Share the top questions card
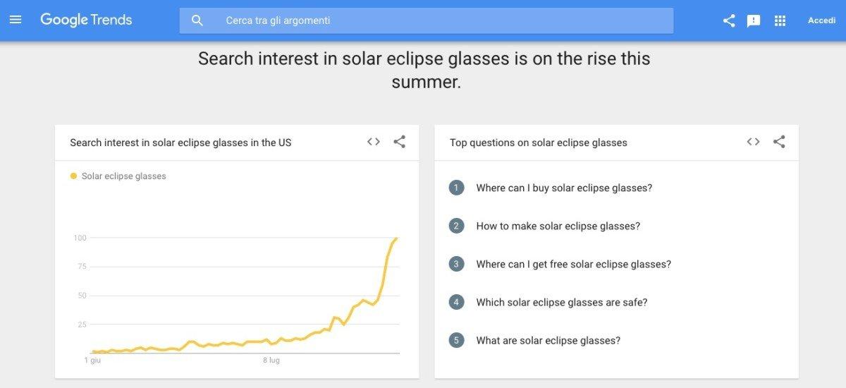The image size is (846, 388). coord(779,142)
